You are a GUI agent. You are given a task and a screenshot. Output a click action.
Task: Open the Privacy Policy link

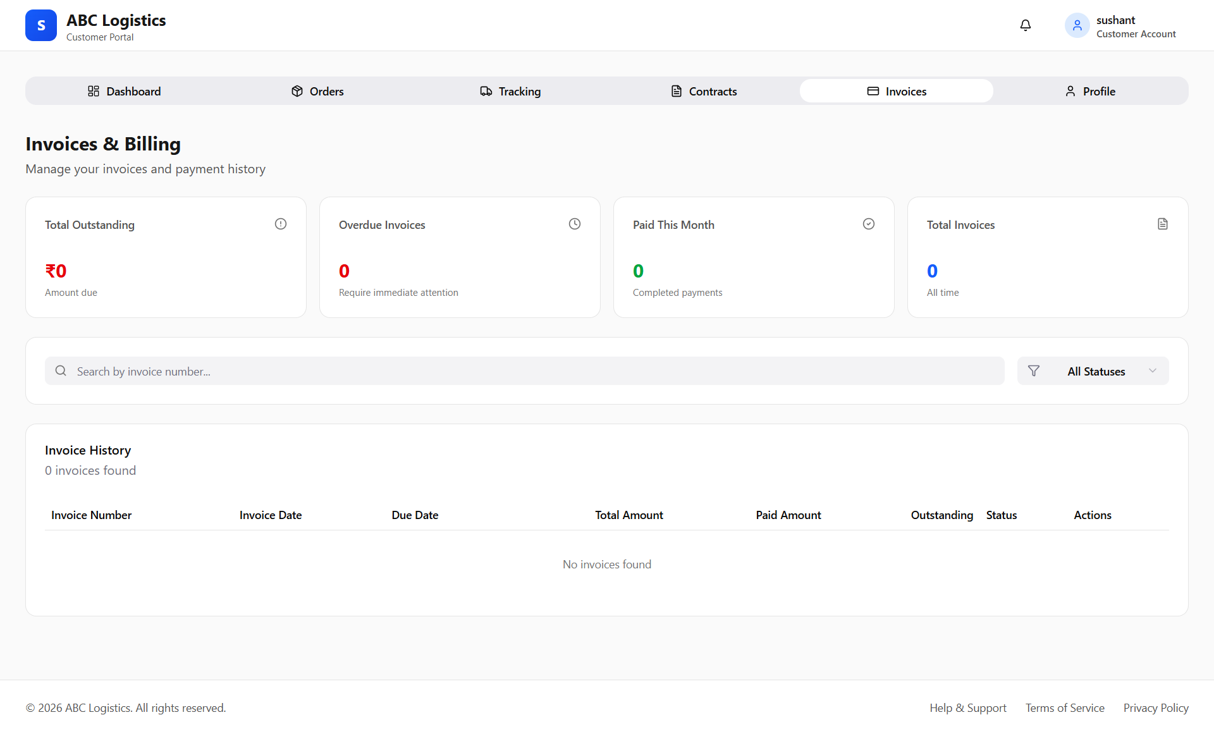click(x=1155, y=707)
